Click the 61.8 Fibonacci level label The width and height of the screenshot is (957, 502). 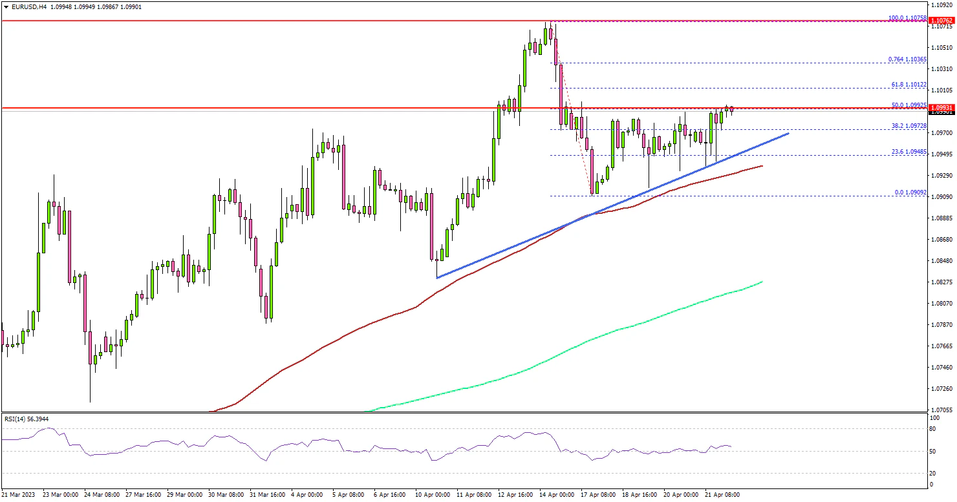909,85
